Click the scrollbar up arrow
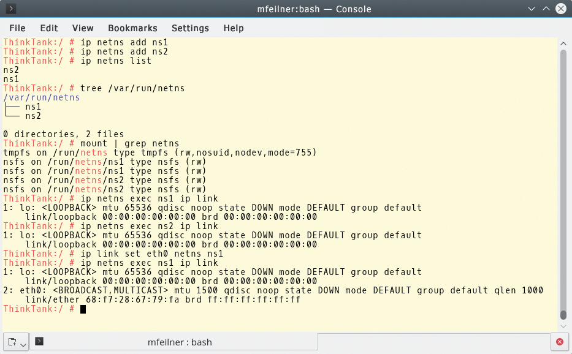Screen dimensions: 572x354 (x=562, y=43)
